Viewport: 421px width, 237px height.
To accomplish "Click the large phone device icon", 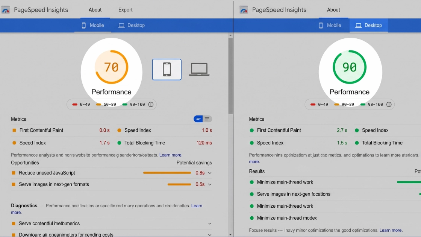I will pyautogui.click(x=167, y=70).
